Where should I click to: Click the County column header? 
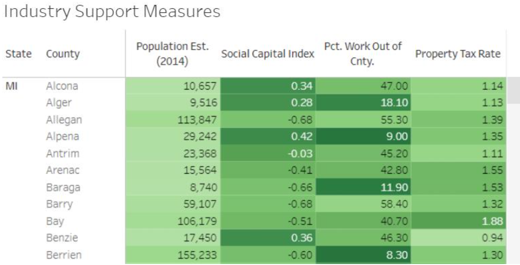(x=63, y=54)
